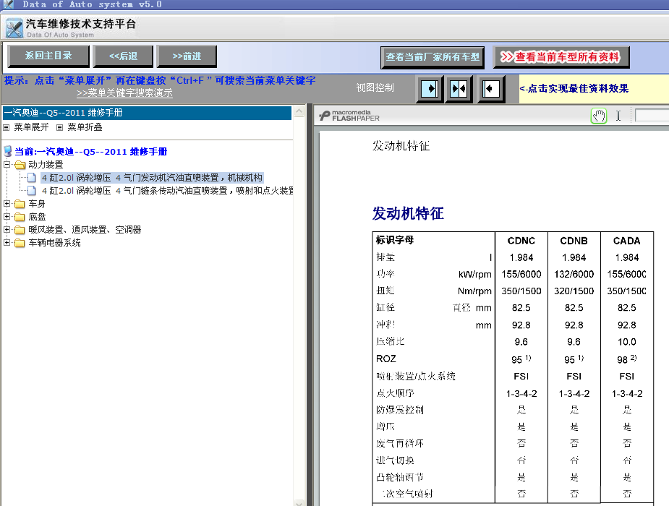
Task: Select 暖风装置、通风装置、空调器 folder label
Action: click(x=85, y=230)
